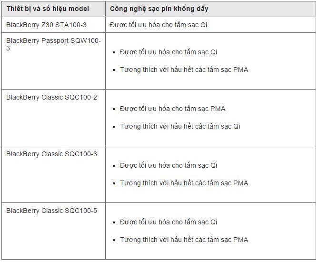Click the second bullet marker in the SQC100-5 row

[x=114, y=240]
